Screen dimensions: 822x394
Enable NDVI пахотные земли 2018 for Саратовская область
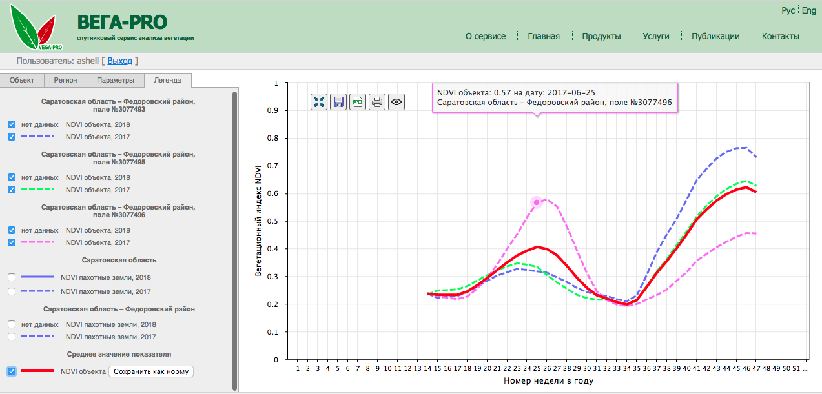point(12,277)
